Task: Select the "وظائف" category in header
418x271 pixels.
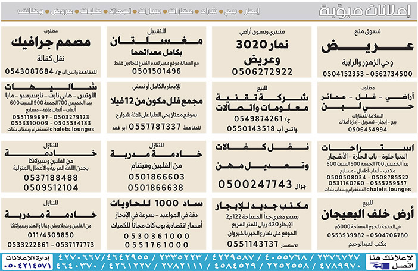Action: coord(30,11)
